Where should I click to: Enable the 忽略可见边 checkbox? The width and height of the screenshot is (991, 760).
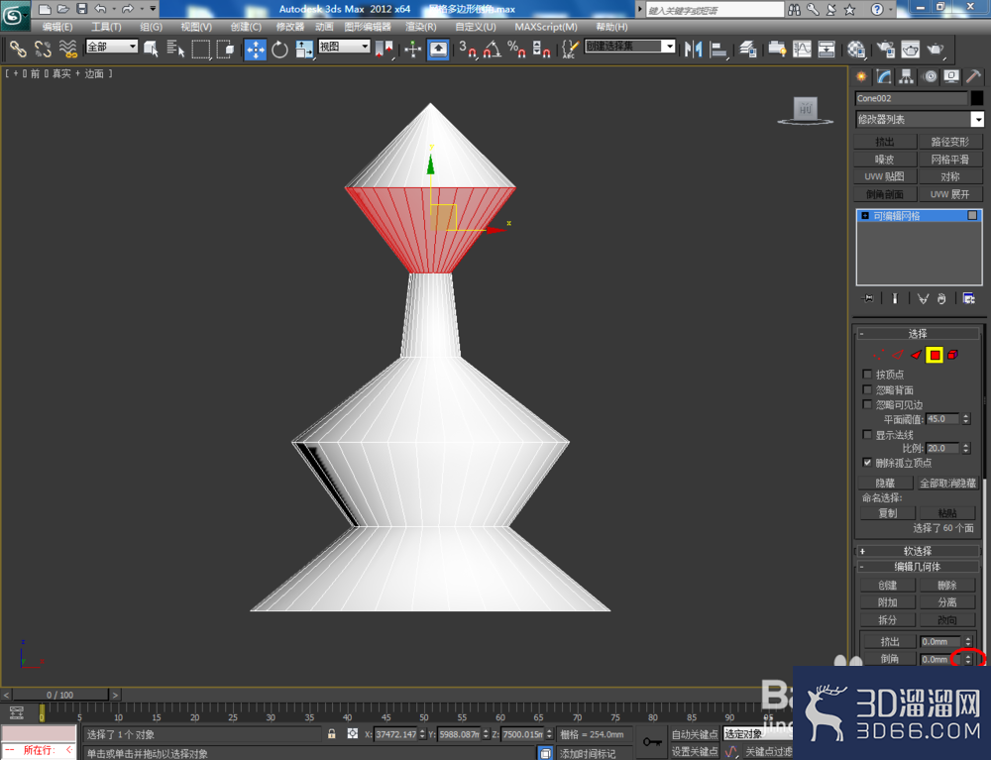[x=867, y=404]
